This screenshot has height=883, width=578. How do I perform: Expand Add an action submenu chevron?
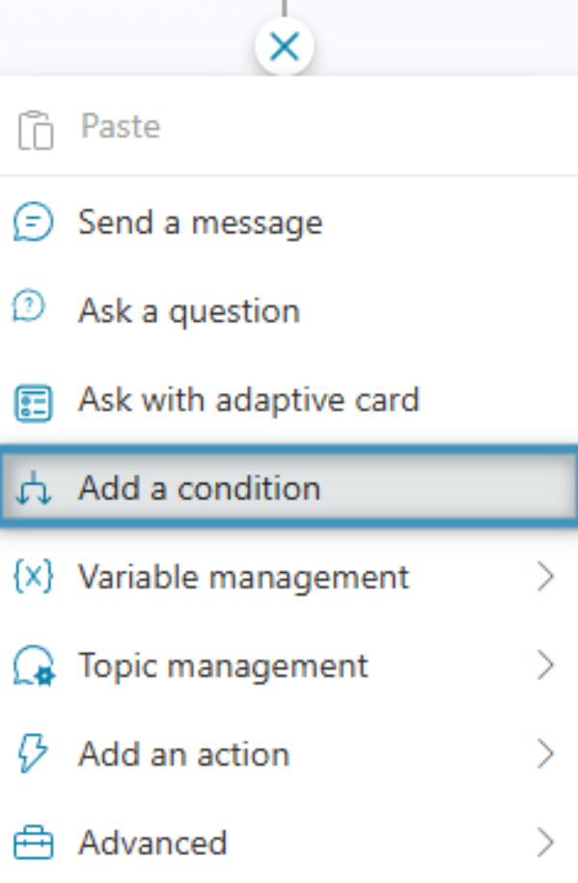(x=545, y=755)
